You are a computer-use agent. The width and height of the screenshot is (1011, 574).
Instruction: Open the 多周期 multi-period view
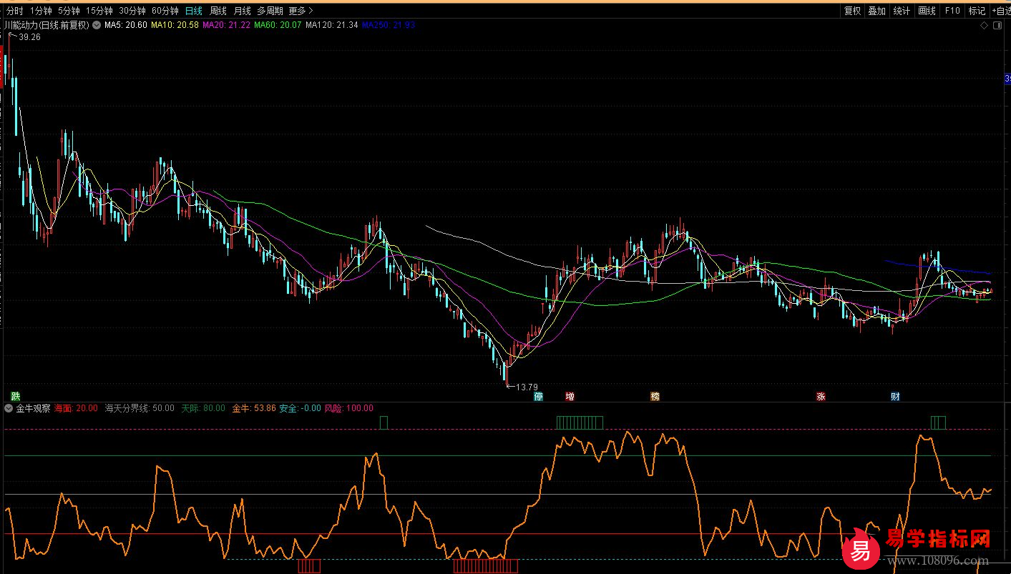(270, 11)
